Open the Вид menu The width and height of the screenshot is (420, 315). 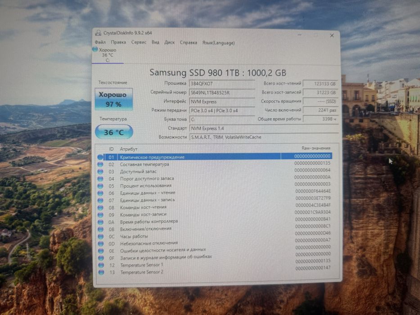(155, 42)
